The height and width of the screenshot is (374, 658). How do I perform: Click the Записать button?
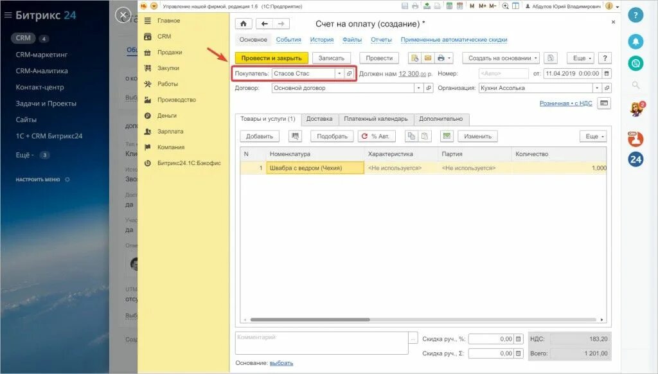(331, 58)
